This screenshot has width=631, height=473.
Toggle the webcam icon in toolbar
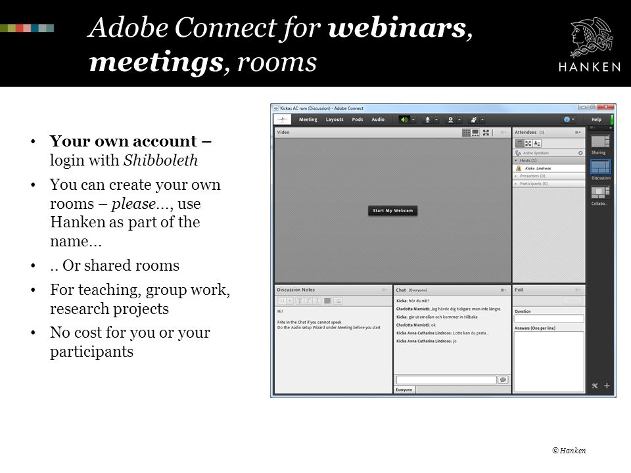(451, 120)
